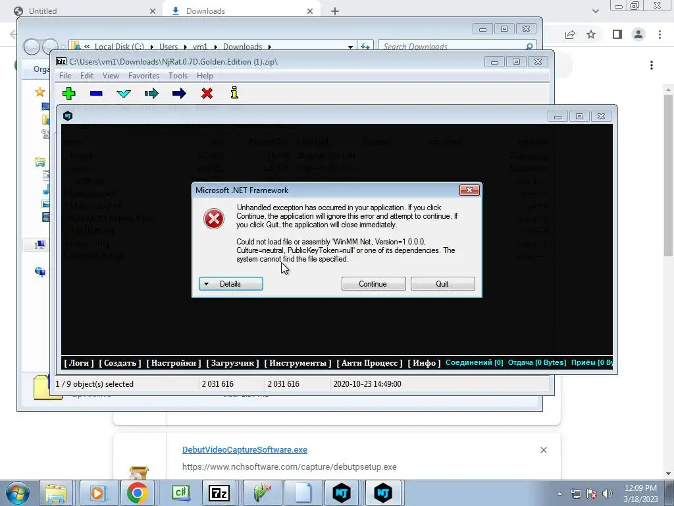Open the Chrome three-dot menu
674x506 pixels.
[x=660, y=34]
